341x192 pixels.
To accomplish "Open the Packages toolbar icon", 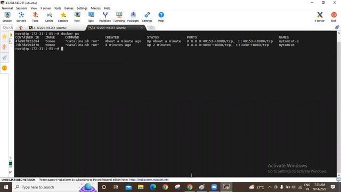I will [x=133, y=17].
